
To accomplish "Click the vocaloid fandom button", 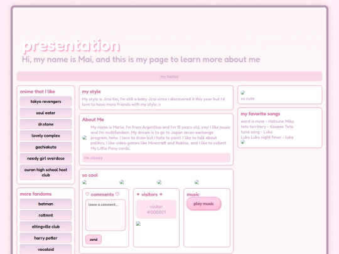I will [46, 249].
